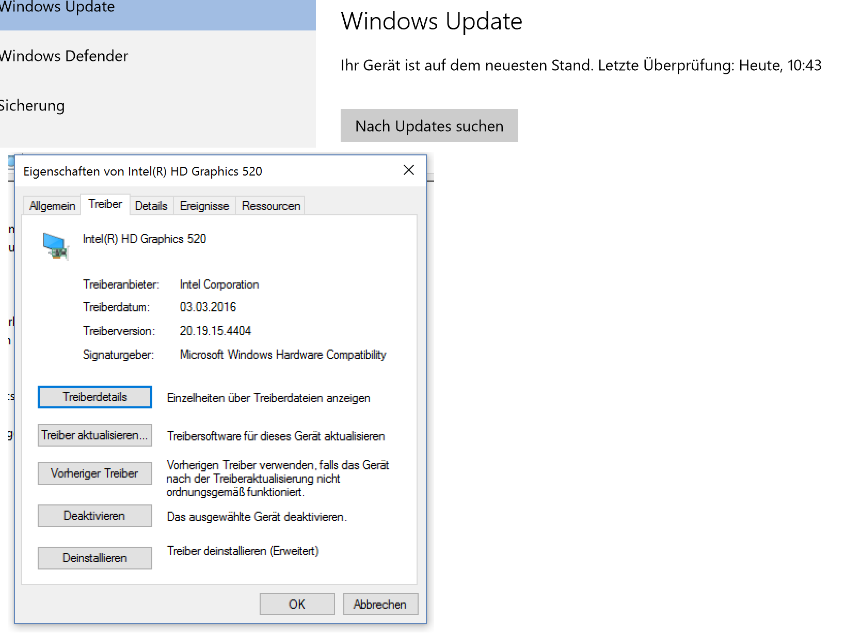Image resolution: width=845 pixels, height=634 pixels.
Task: Confirm the dialog with OK
Action: [x=297, y=604]
